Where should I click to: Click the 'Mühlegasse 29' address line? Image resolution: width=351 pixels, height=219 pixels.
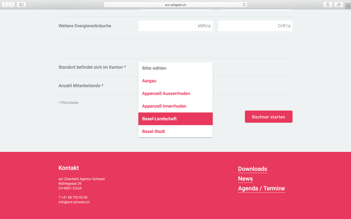coord(70,183)
